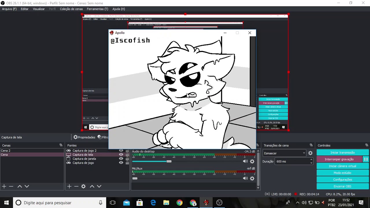Open the Arquivo (F) menu
Screen dimensions: 370x208
coord(9,9)
